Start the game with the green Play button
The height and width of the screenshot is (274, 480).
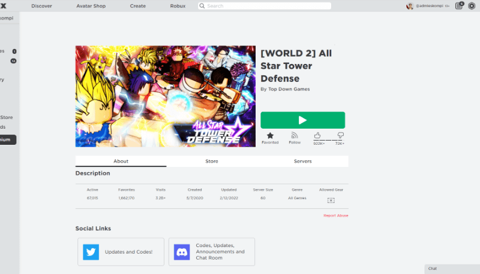[303, 120]
